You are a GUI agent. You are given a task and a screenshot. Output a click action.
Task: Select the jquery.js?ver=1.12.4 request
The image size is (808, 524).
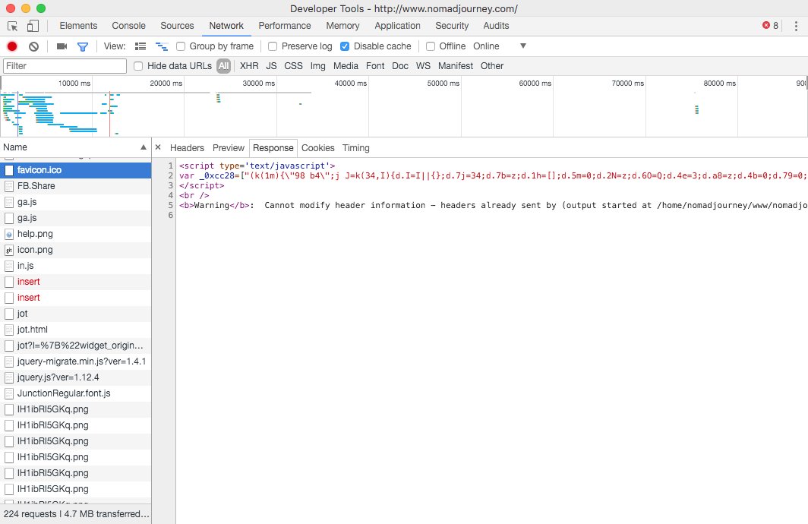(58, 377)
